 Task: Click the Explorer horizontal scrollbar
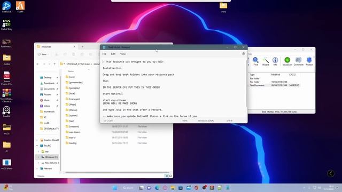pos(117,173)
